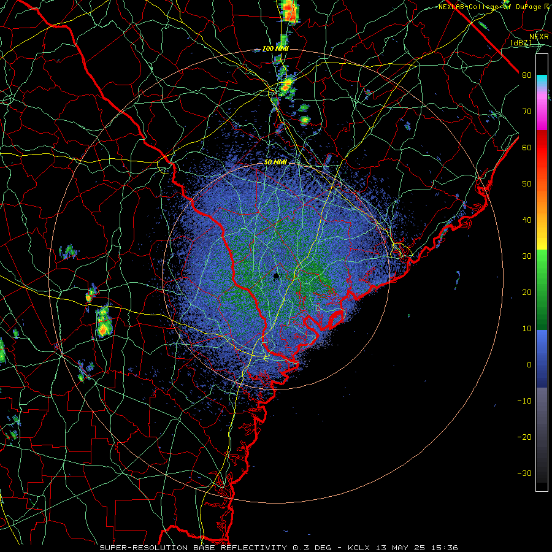Click the -20 value on the dBZ scale
Screen dimensions: 552x552
tap(524, 437)
